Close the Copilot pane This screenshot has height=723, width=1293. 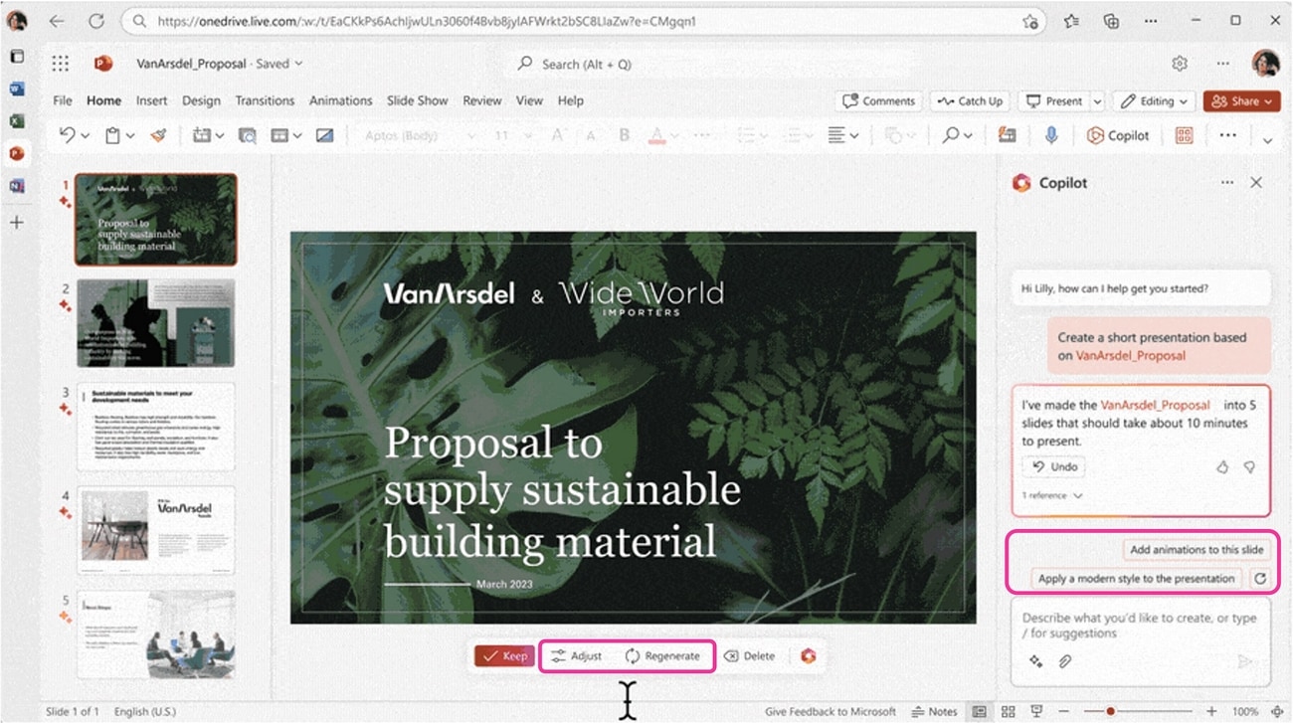coord(1256,183)
